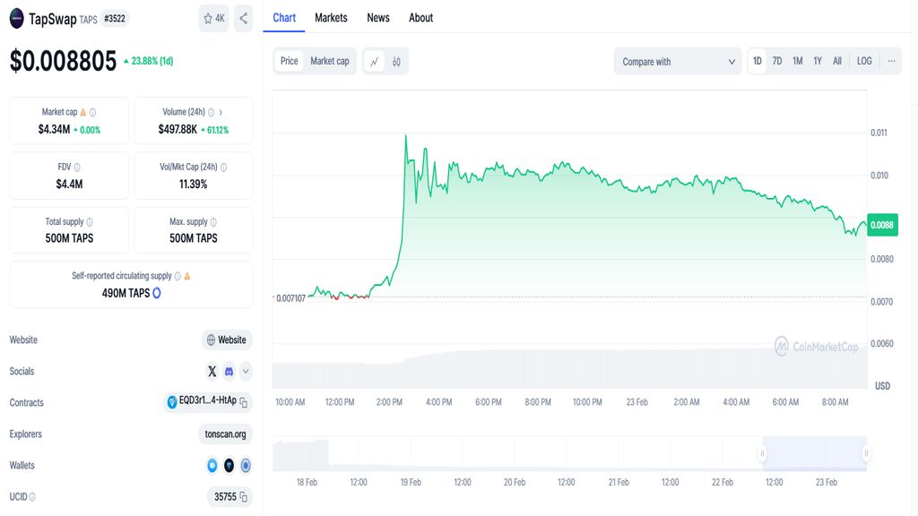Toggle chart to Market cap view
This screenshot has height=516, width=918.
point(330,61)
